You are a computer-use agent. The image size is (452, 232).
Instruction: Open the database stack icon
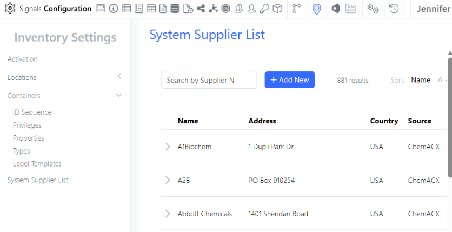click(174, 9)
